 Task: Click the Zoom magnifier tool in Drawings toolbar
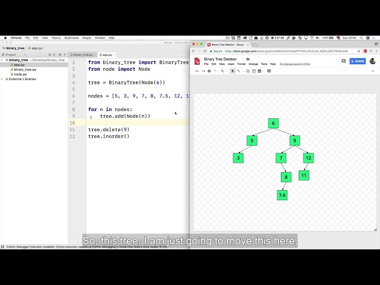coord(222,71)
